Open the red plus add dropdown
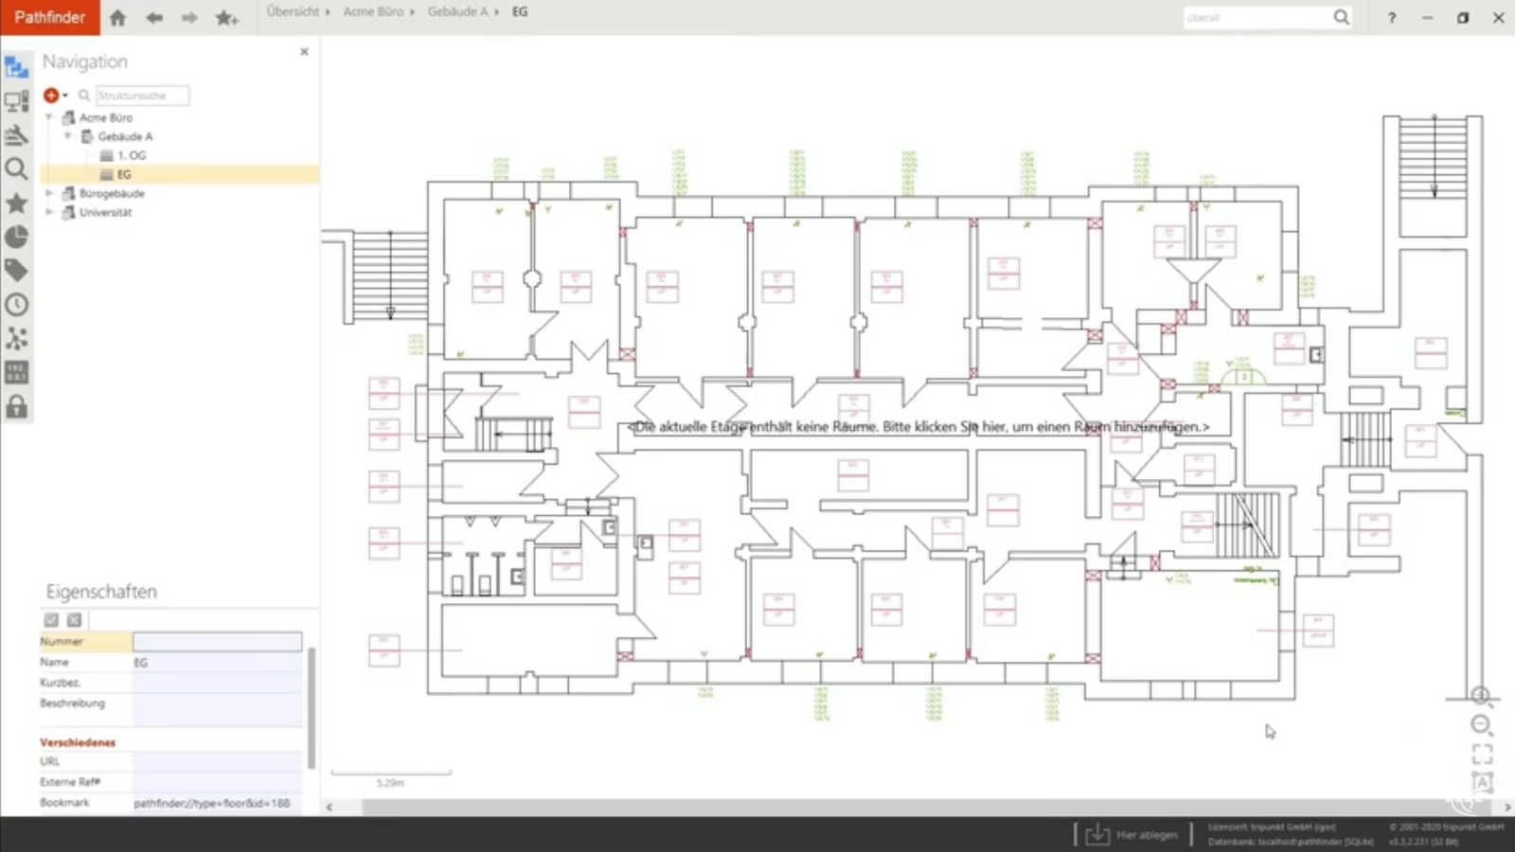This screenshot has width=1515, height=852. pos(54,95)
